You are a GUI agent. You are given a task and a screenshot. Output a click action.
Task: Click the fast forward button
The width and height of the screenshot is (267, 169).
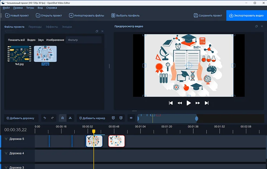click(198, 103)
